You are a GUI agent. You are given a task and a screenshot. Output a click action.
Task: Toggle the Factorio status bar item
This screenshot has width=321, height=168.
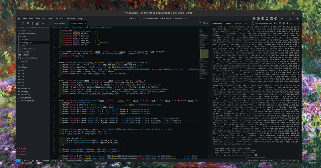click(74, 161)
